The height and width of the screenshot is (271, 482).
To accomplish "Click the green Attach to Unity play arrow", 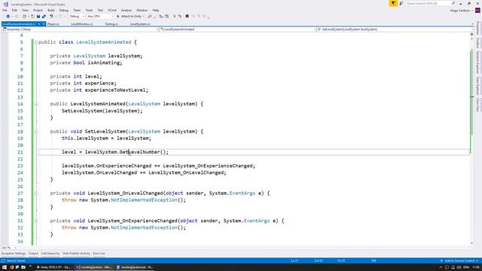I will tap(118, 17).
